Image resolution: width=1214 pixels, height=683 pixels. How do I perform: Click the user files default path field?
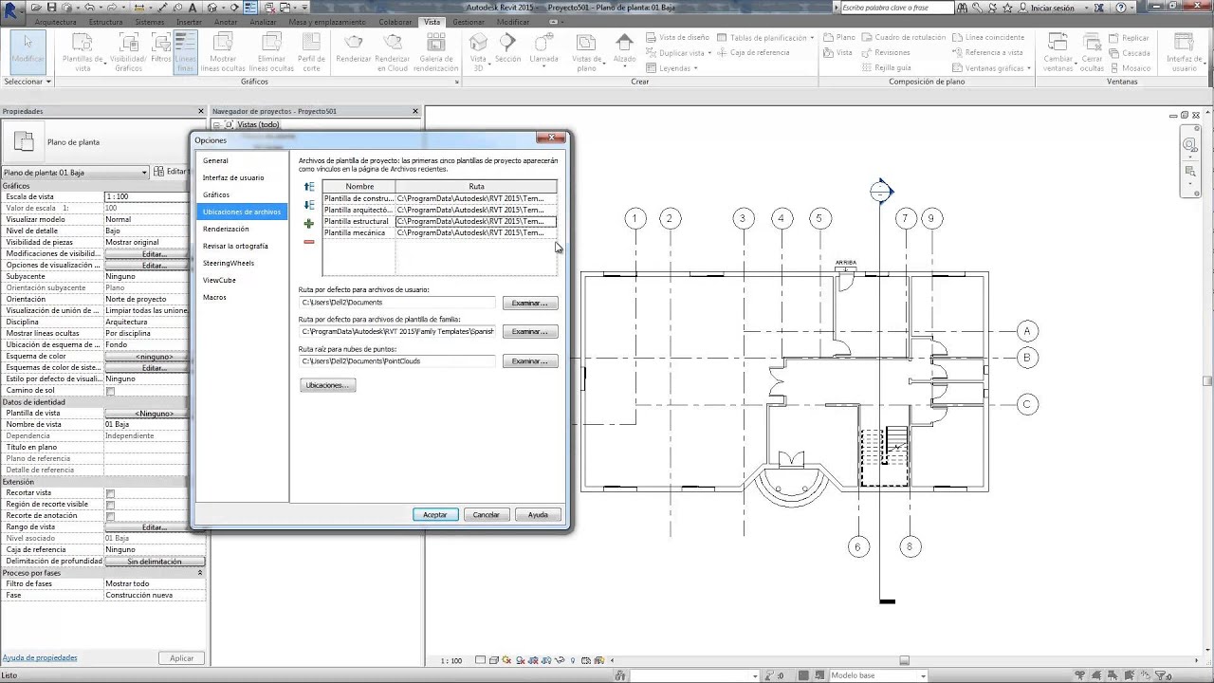tap(397, 303)
